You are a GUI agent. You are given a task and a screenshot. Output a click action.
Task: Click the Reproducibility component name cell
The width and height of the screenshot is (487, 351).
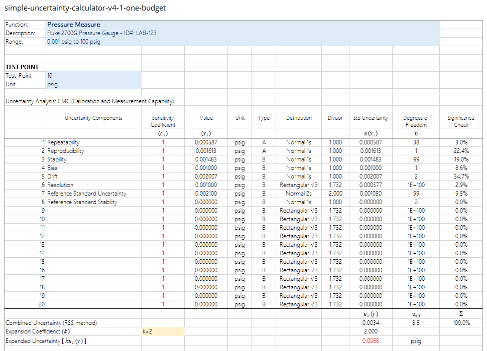pos(93,151)
